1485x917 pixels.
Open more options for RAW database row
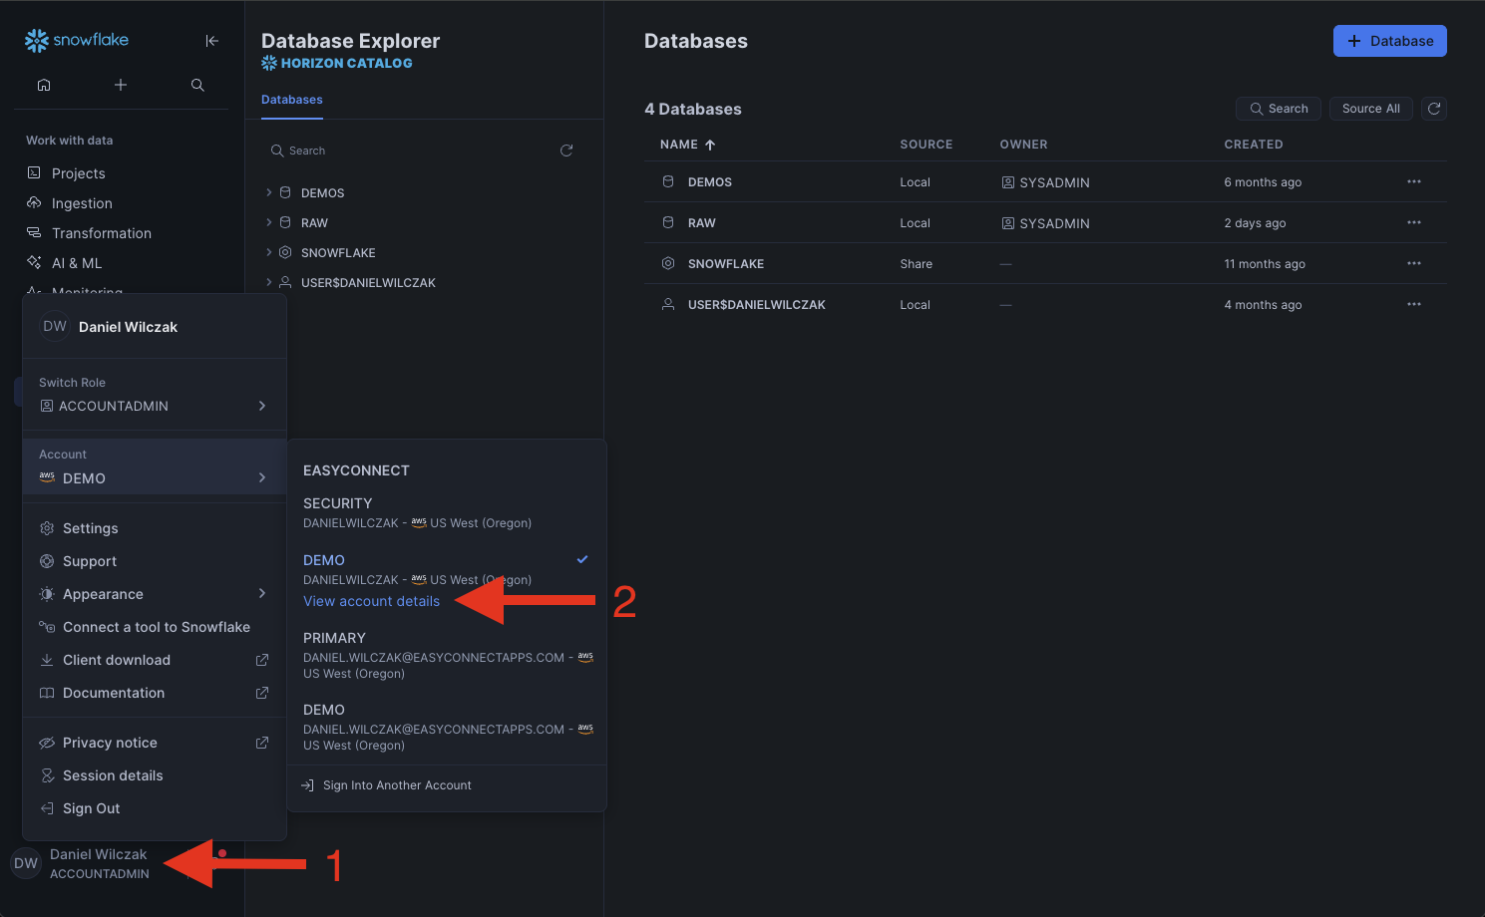click(x=1413, y=223)
